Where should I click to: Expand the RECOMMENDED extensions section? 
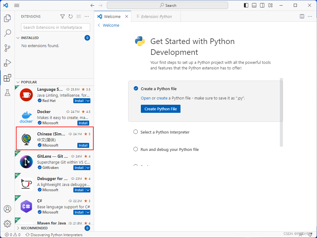(x=18, y=228)
